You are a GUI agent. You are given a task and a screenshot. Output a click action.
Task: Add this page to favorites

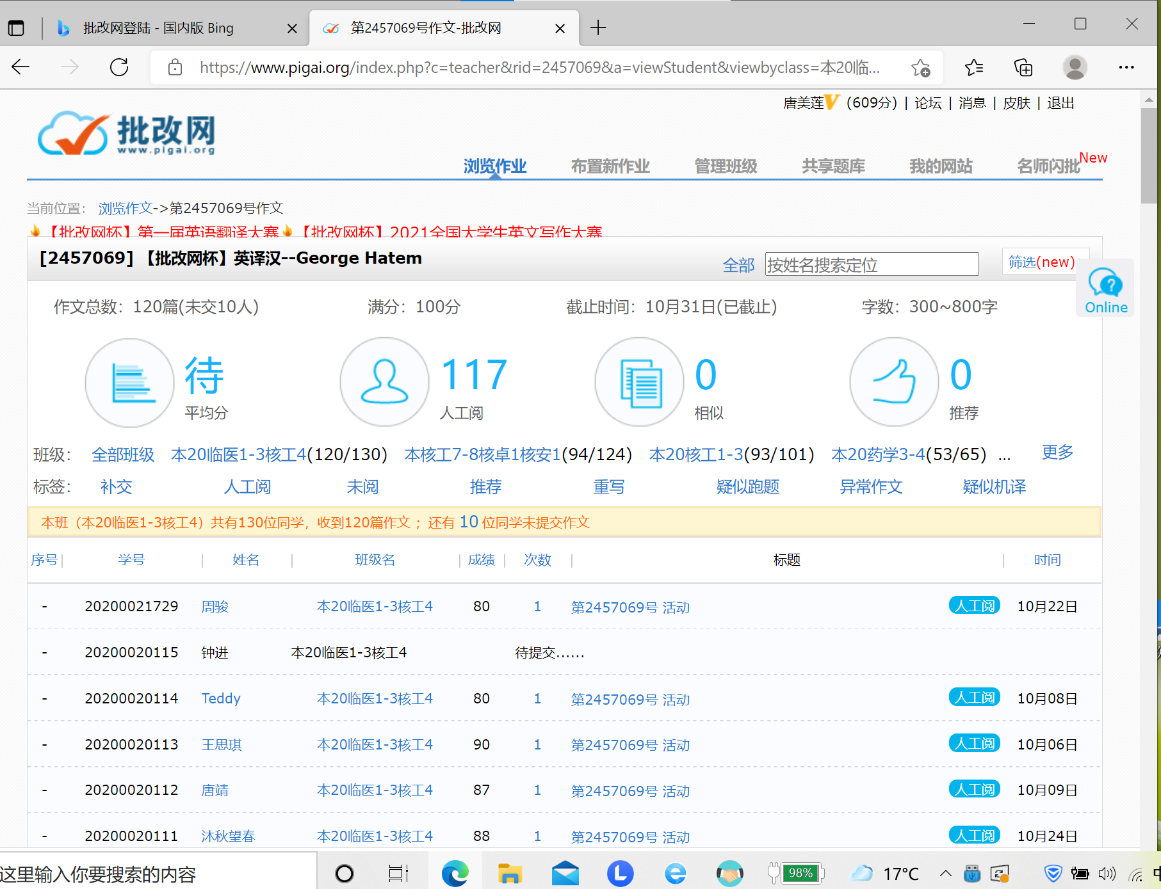point(920,67)
